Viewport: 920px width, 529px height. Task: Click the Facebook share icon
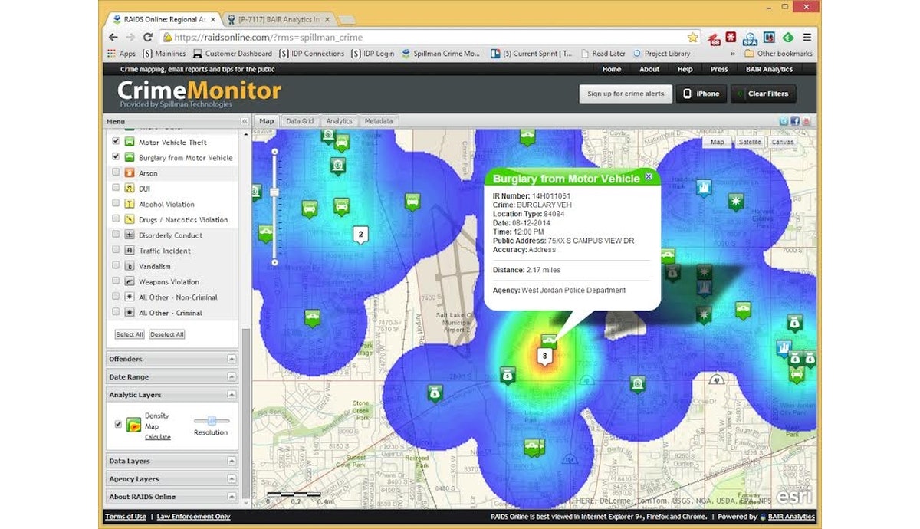795,121
